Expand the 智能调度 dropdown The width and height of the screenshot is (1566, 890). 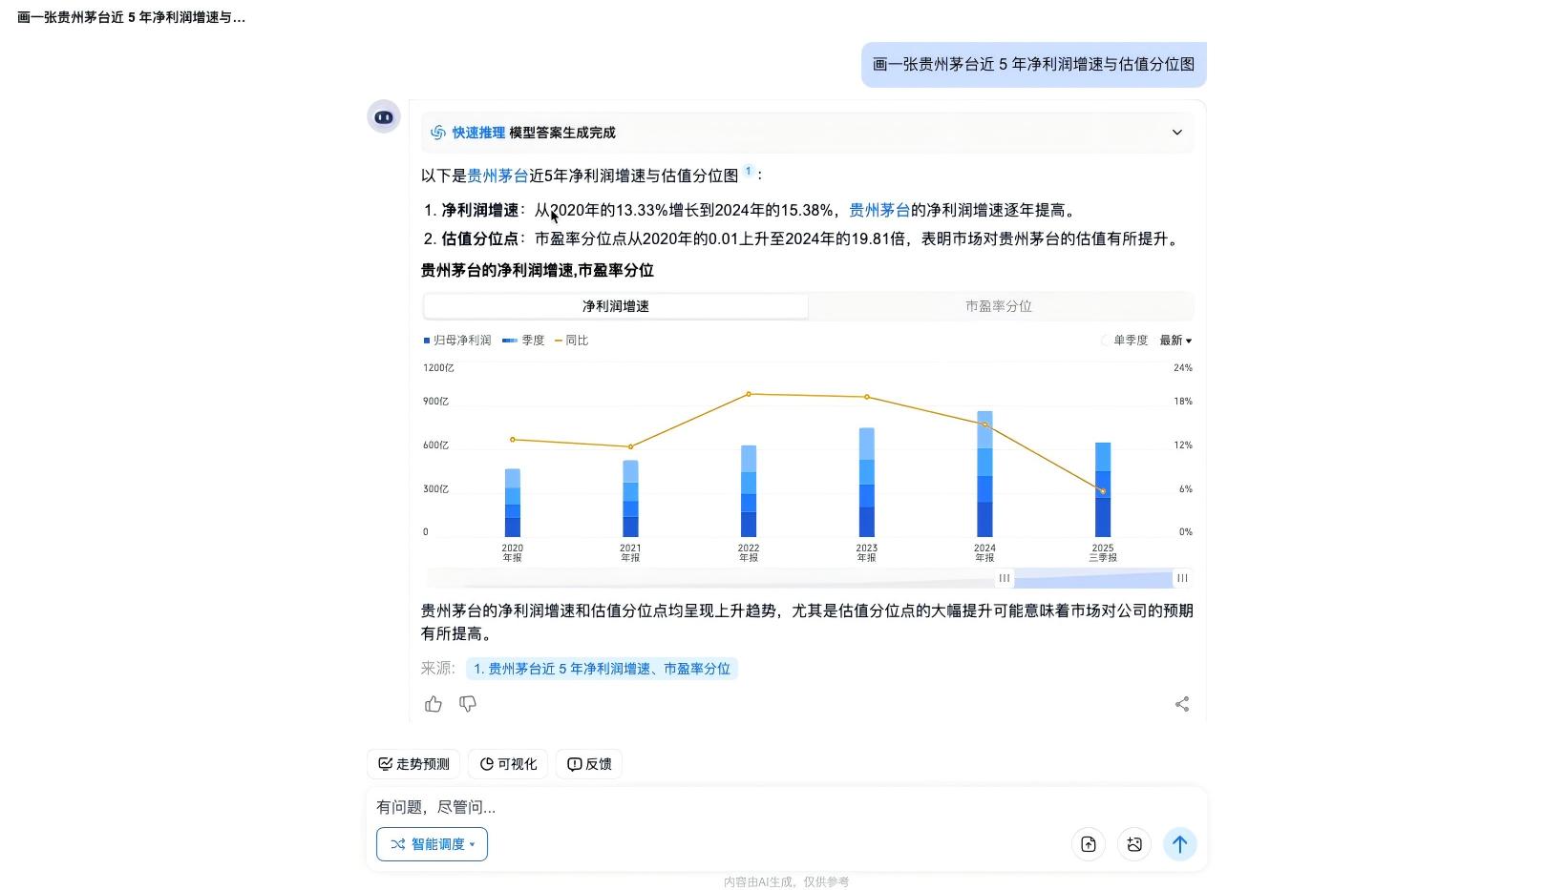tap(432, 844)
